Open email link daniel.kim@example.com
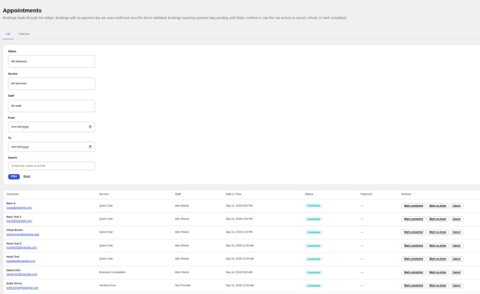 pos(22,274)
